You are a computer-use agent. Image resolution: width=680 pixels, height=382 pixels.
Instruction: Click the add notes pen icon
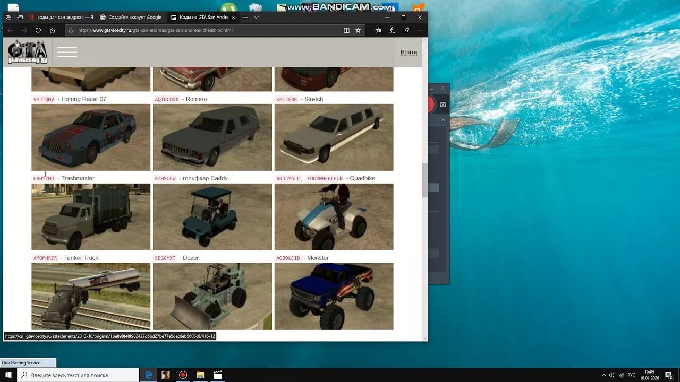click(392, 30)
